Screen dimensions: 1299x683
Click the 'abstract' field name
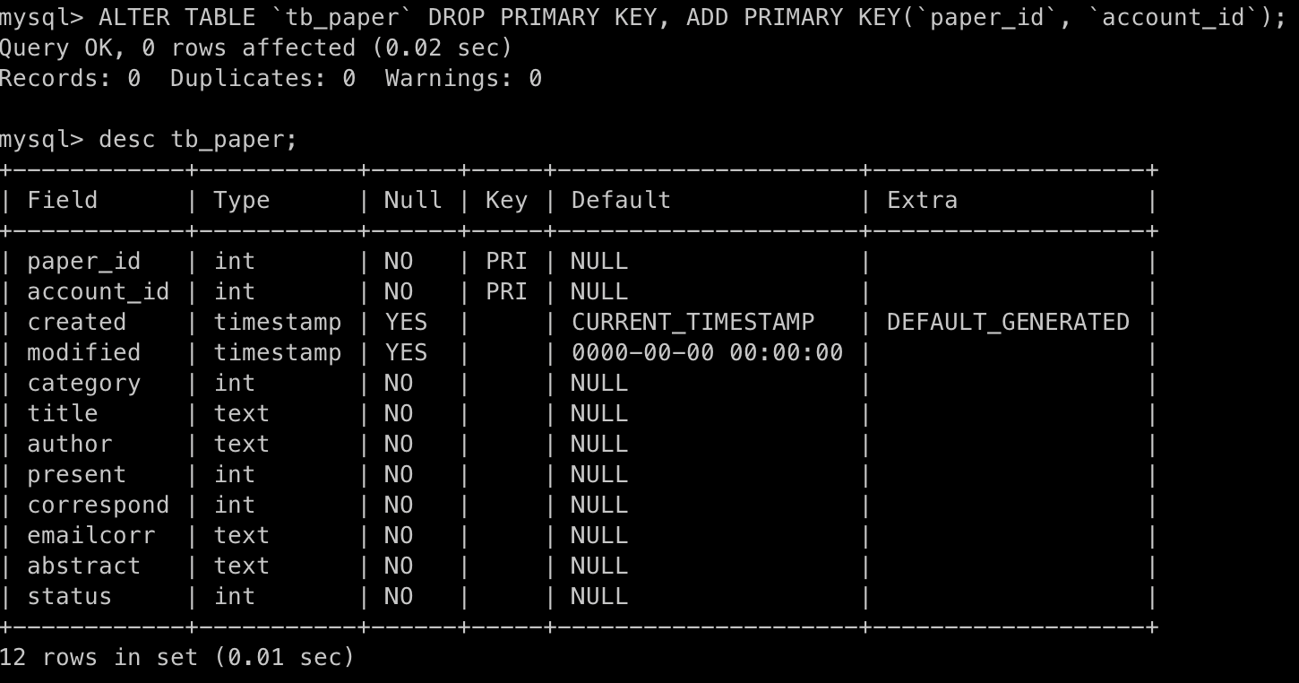click(x=83, y=566)
